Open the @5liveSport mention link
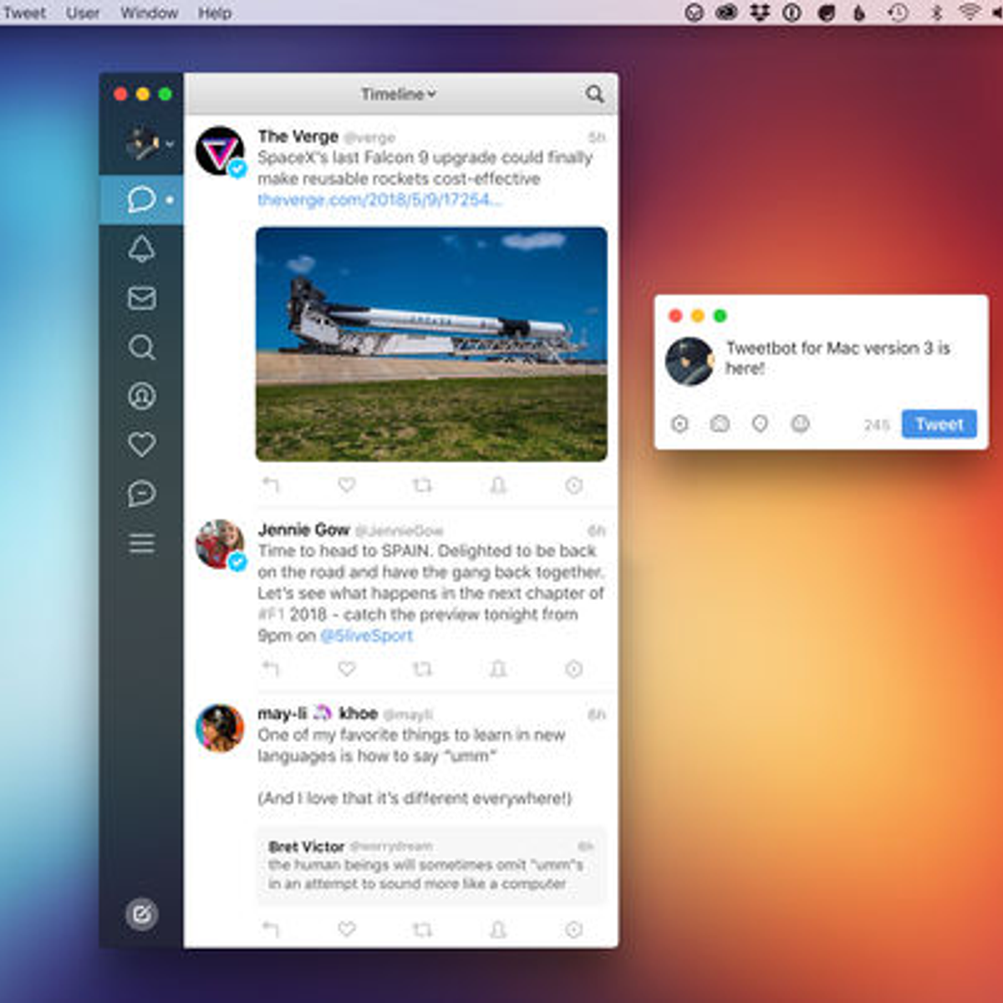 point(367,635)
